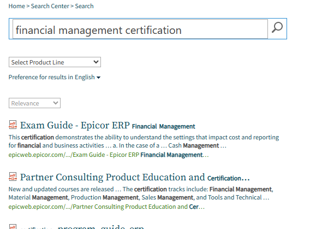Click PDF icon beside Exam Guide result
Screen dimensions: 310x229
click(13, 125)
